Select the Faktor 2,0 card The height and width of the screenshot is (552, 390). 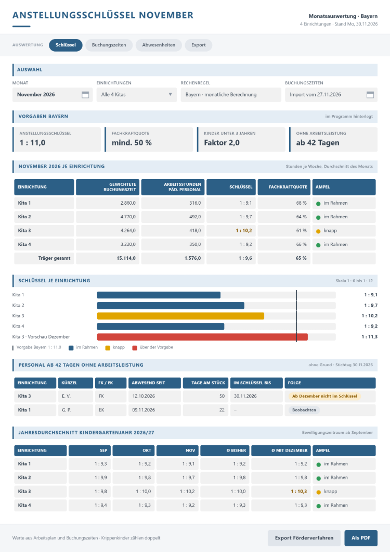(241, 140)
